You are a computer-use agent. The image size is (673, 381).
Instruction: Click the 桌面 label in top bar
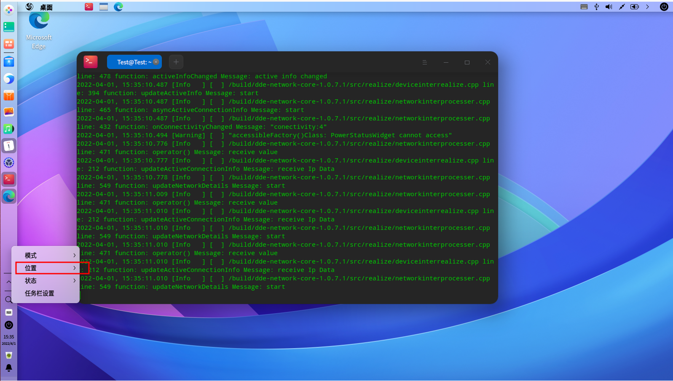[x=46, y=7]
